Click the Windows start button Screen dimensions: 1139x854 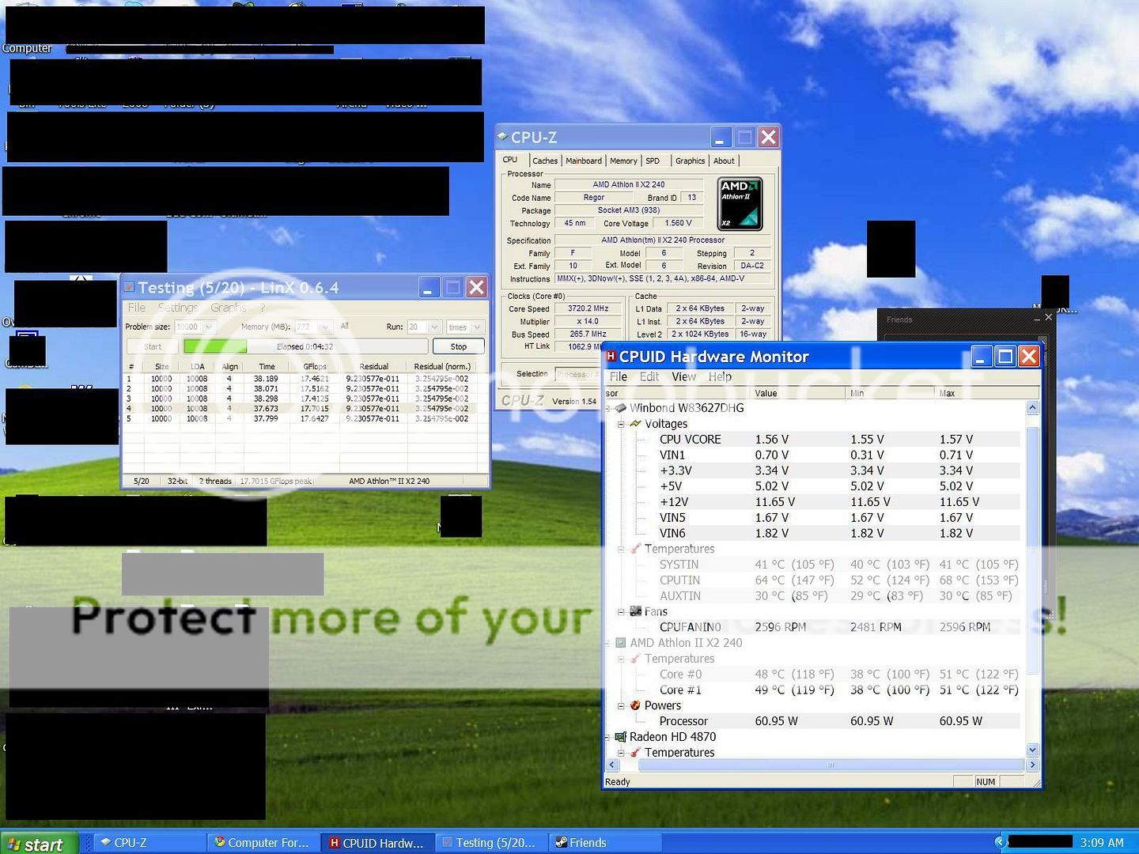(x=38, y=843)
